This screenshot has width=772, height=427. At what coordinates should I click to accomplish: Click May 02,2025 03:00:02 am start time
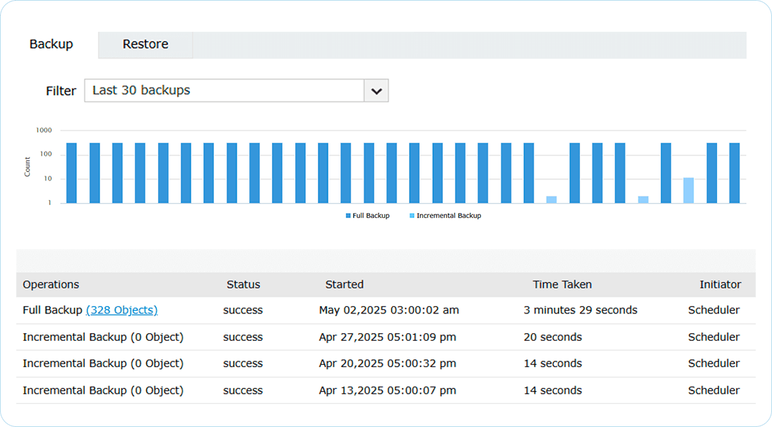click(389, 310)
